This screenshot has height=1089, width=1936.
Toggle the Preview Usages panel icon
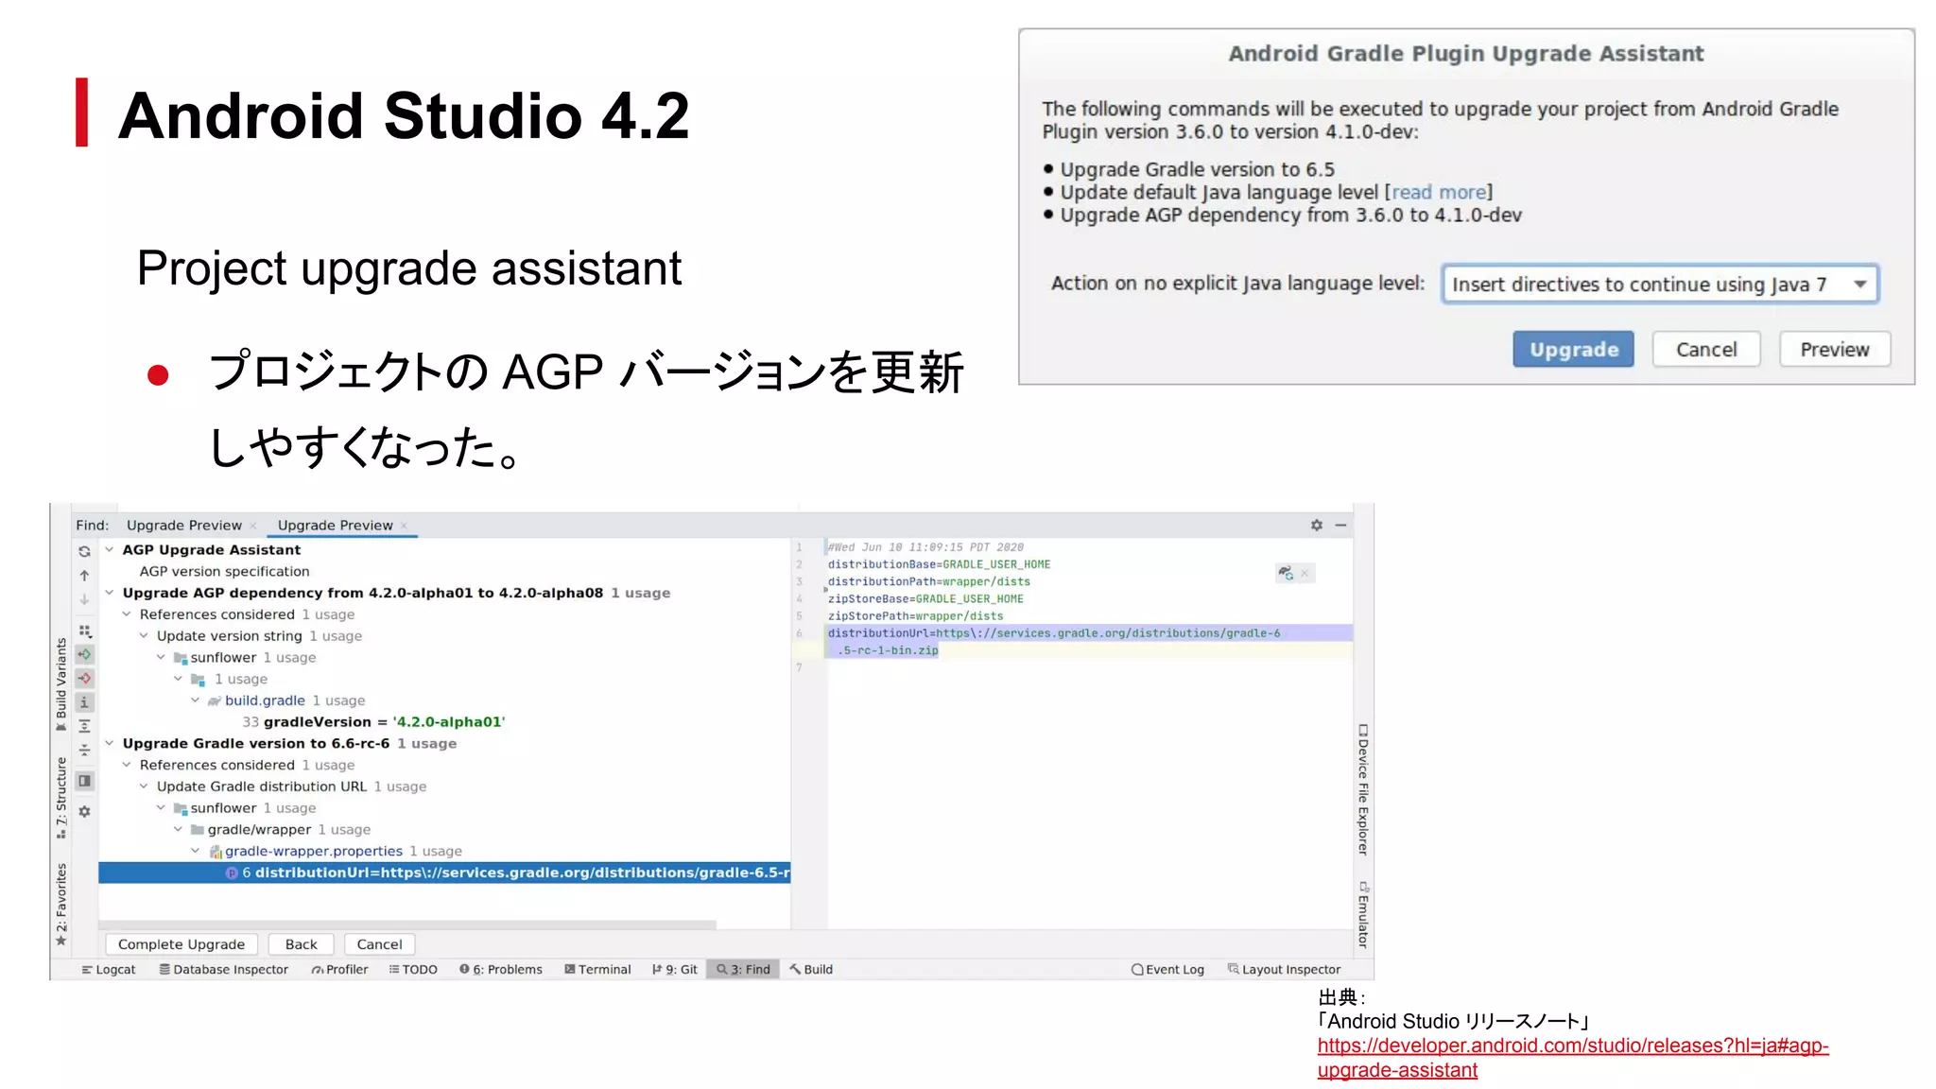(84, 781)
